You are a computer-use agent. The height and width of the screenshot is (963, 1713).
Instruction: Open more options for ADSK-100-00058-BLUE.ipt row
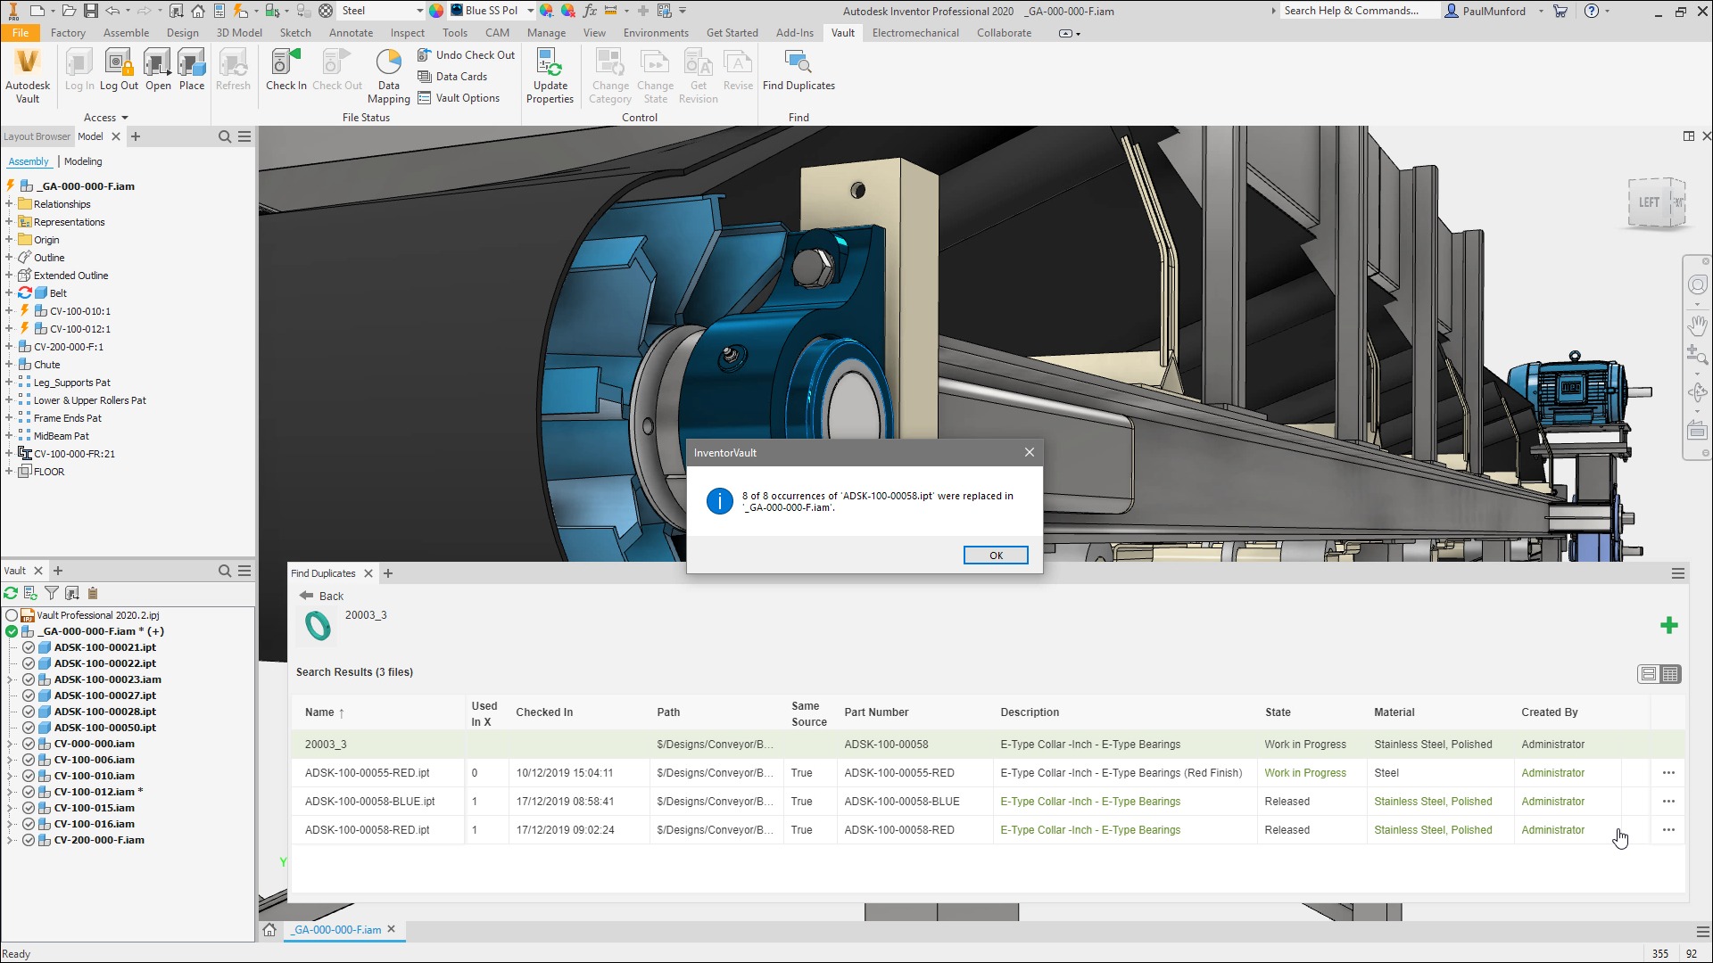click(1668, 802)
